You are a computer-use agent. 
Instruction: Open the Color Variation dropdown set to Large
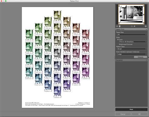[132, 54]
